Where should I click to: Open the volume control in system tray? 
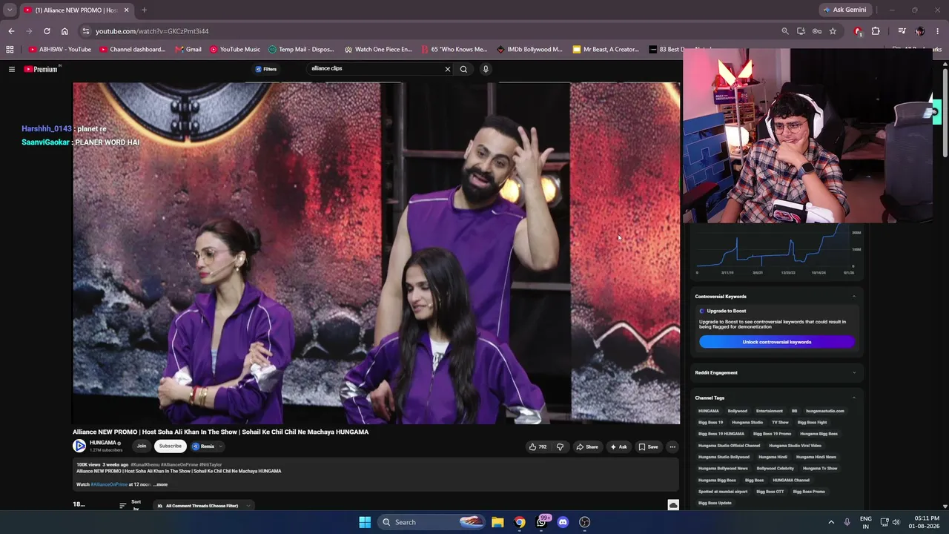(x=896, y=522)
